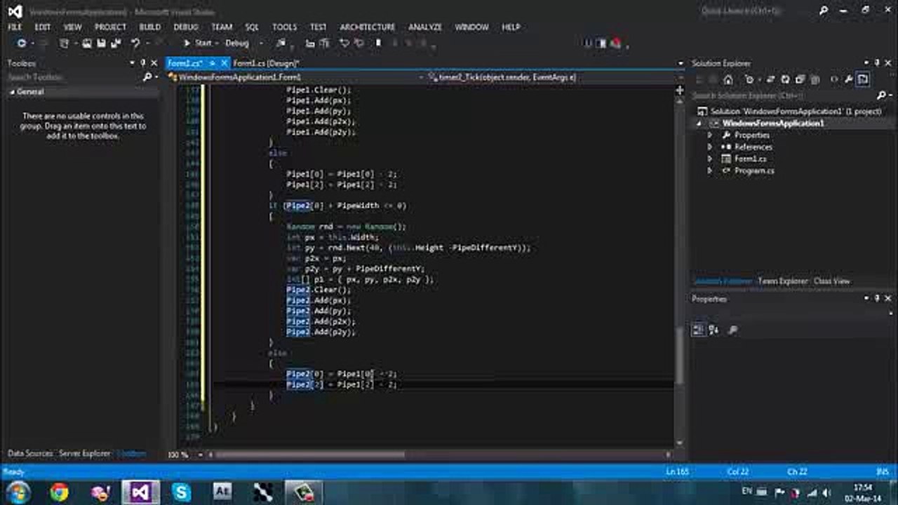Open the ANALYZE menu

(425, 27)
